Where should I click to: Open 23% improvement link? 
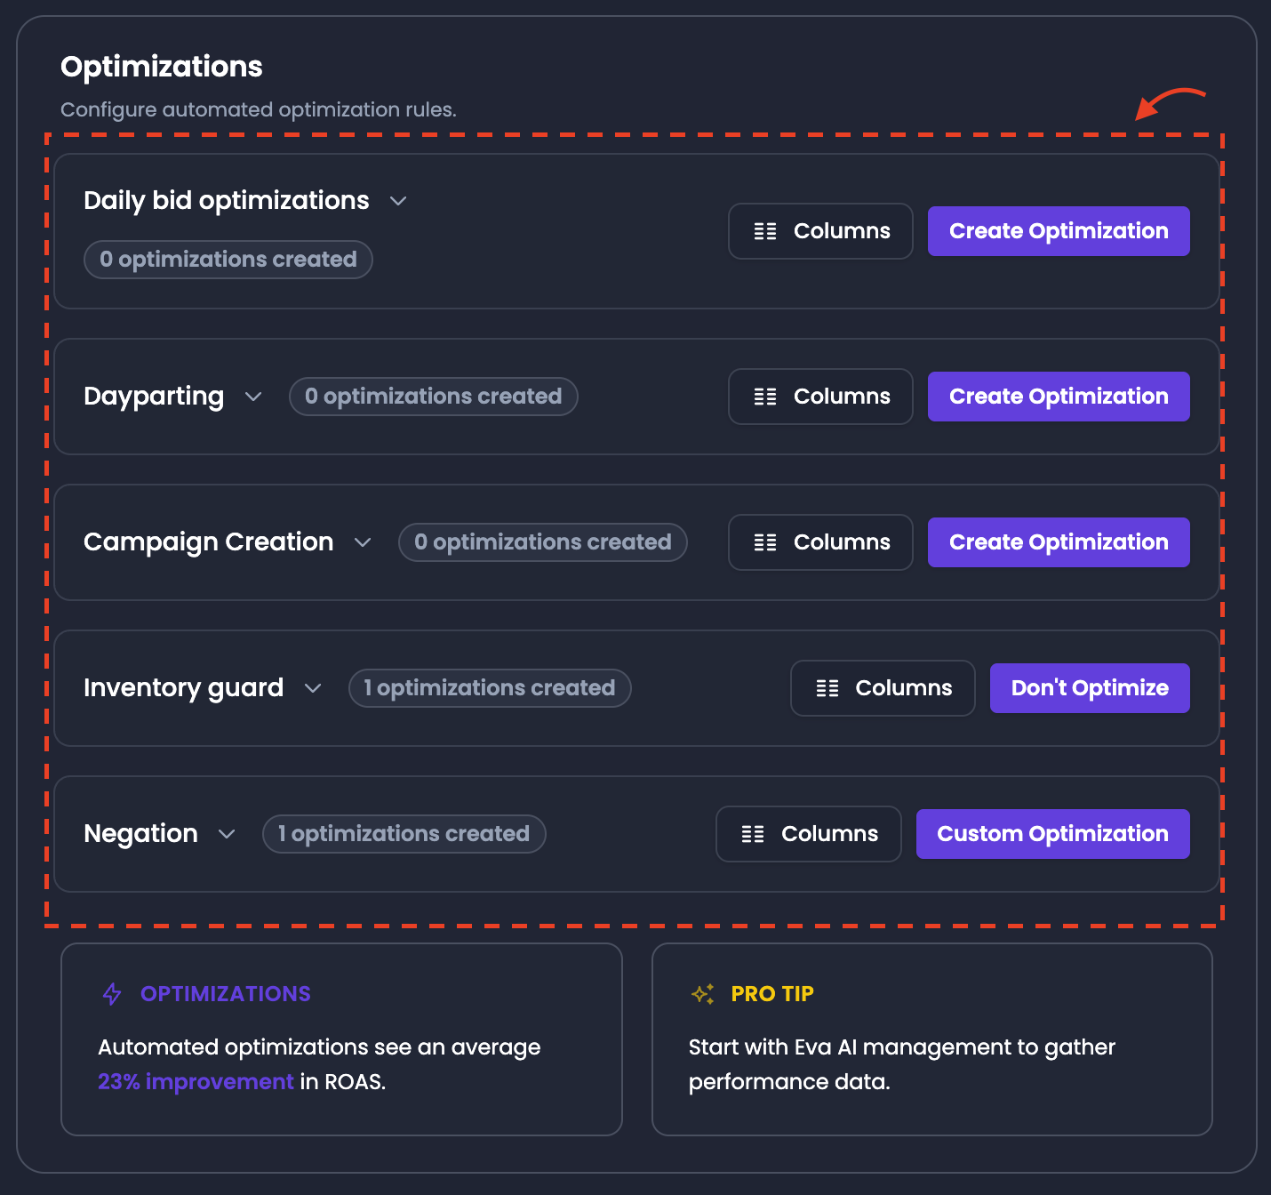tap(196, 1082)
